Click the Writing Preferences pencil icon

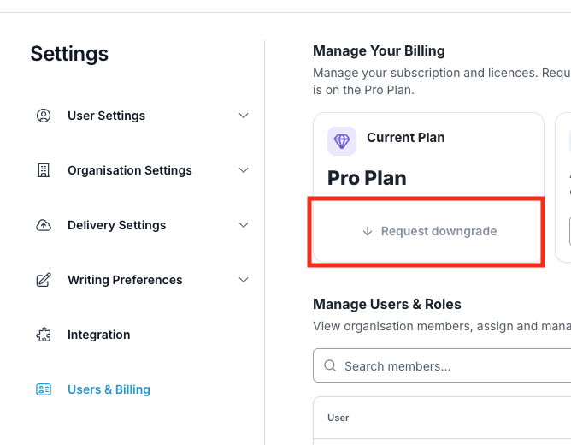44,280
